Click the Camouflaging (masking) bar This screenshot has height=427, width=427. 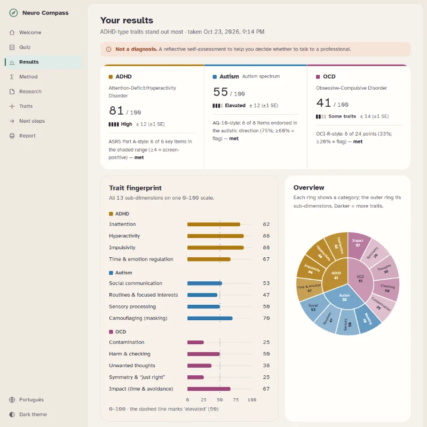[210, 318]
